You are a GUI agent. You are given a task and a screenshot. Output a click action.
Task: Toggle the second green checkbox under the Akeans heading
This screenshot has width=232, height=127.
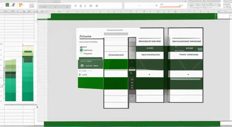click(81, 50)
